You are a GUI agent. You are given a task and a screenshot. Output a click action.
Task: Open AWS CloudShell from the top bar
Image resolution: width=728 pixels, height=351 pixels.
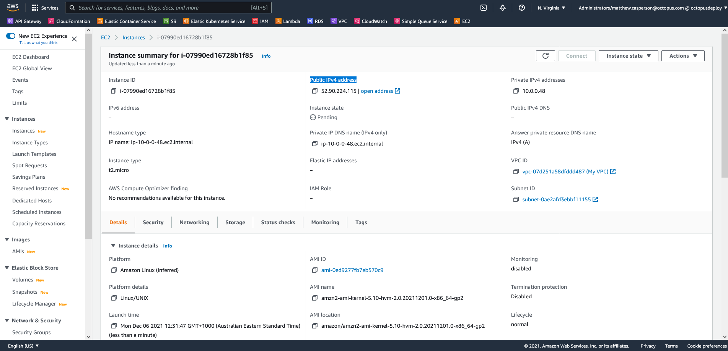(x=483, y=8)
